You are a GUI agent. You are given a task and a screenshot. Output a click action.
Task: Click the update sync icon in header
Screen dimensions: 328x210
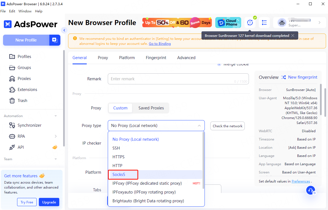pos(250,23)
